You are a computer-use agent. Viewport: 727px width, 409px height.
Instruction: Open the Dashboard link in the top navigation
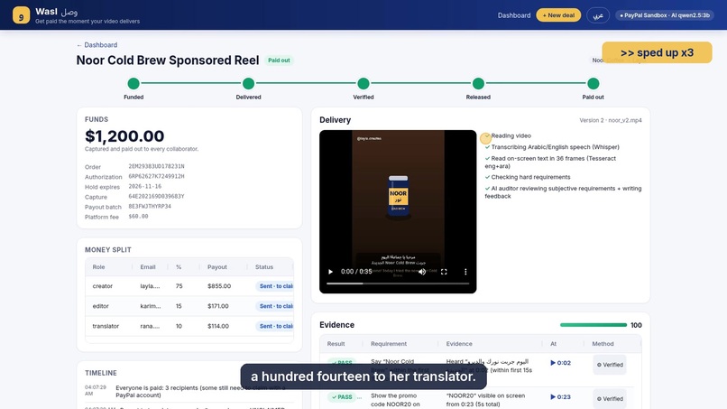[x=514, y=15]
